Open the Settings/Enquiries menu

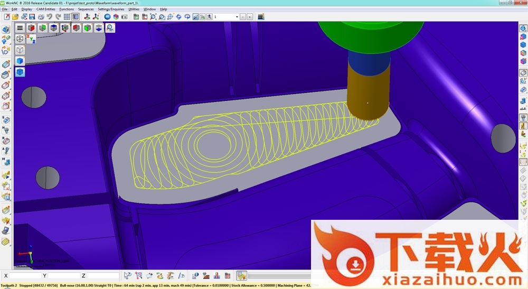click(111, 9)
